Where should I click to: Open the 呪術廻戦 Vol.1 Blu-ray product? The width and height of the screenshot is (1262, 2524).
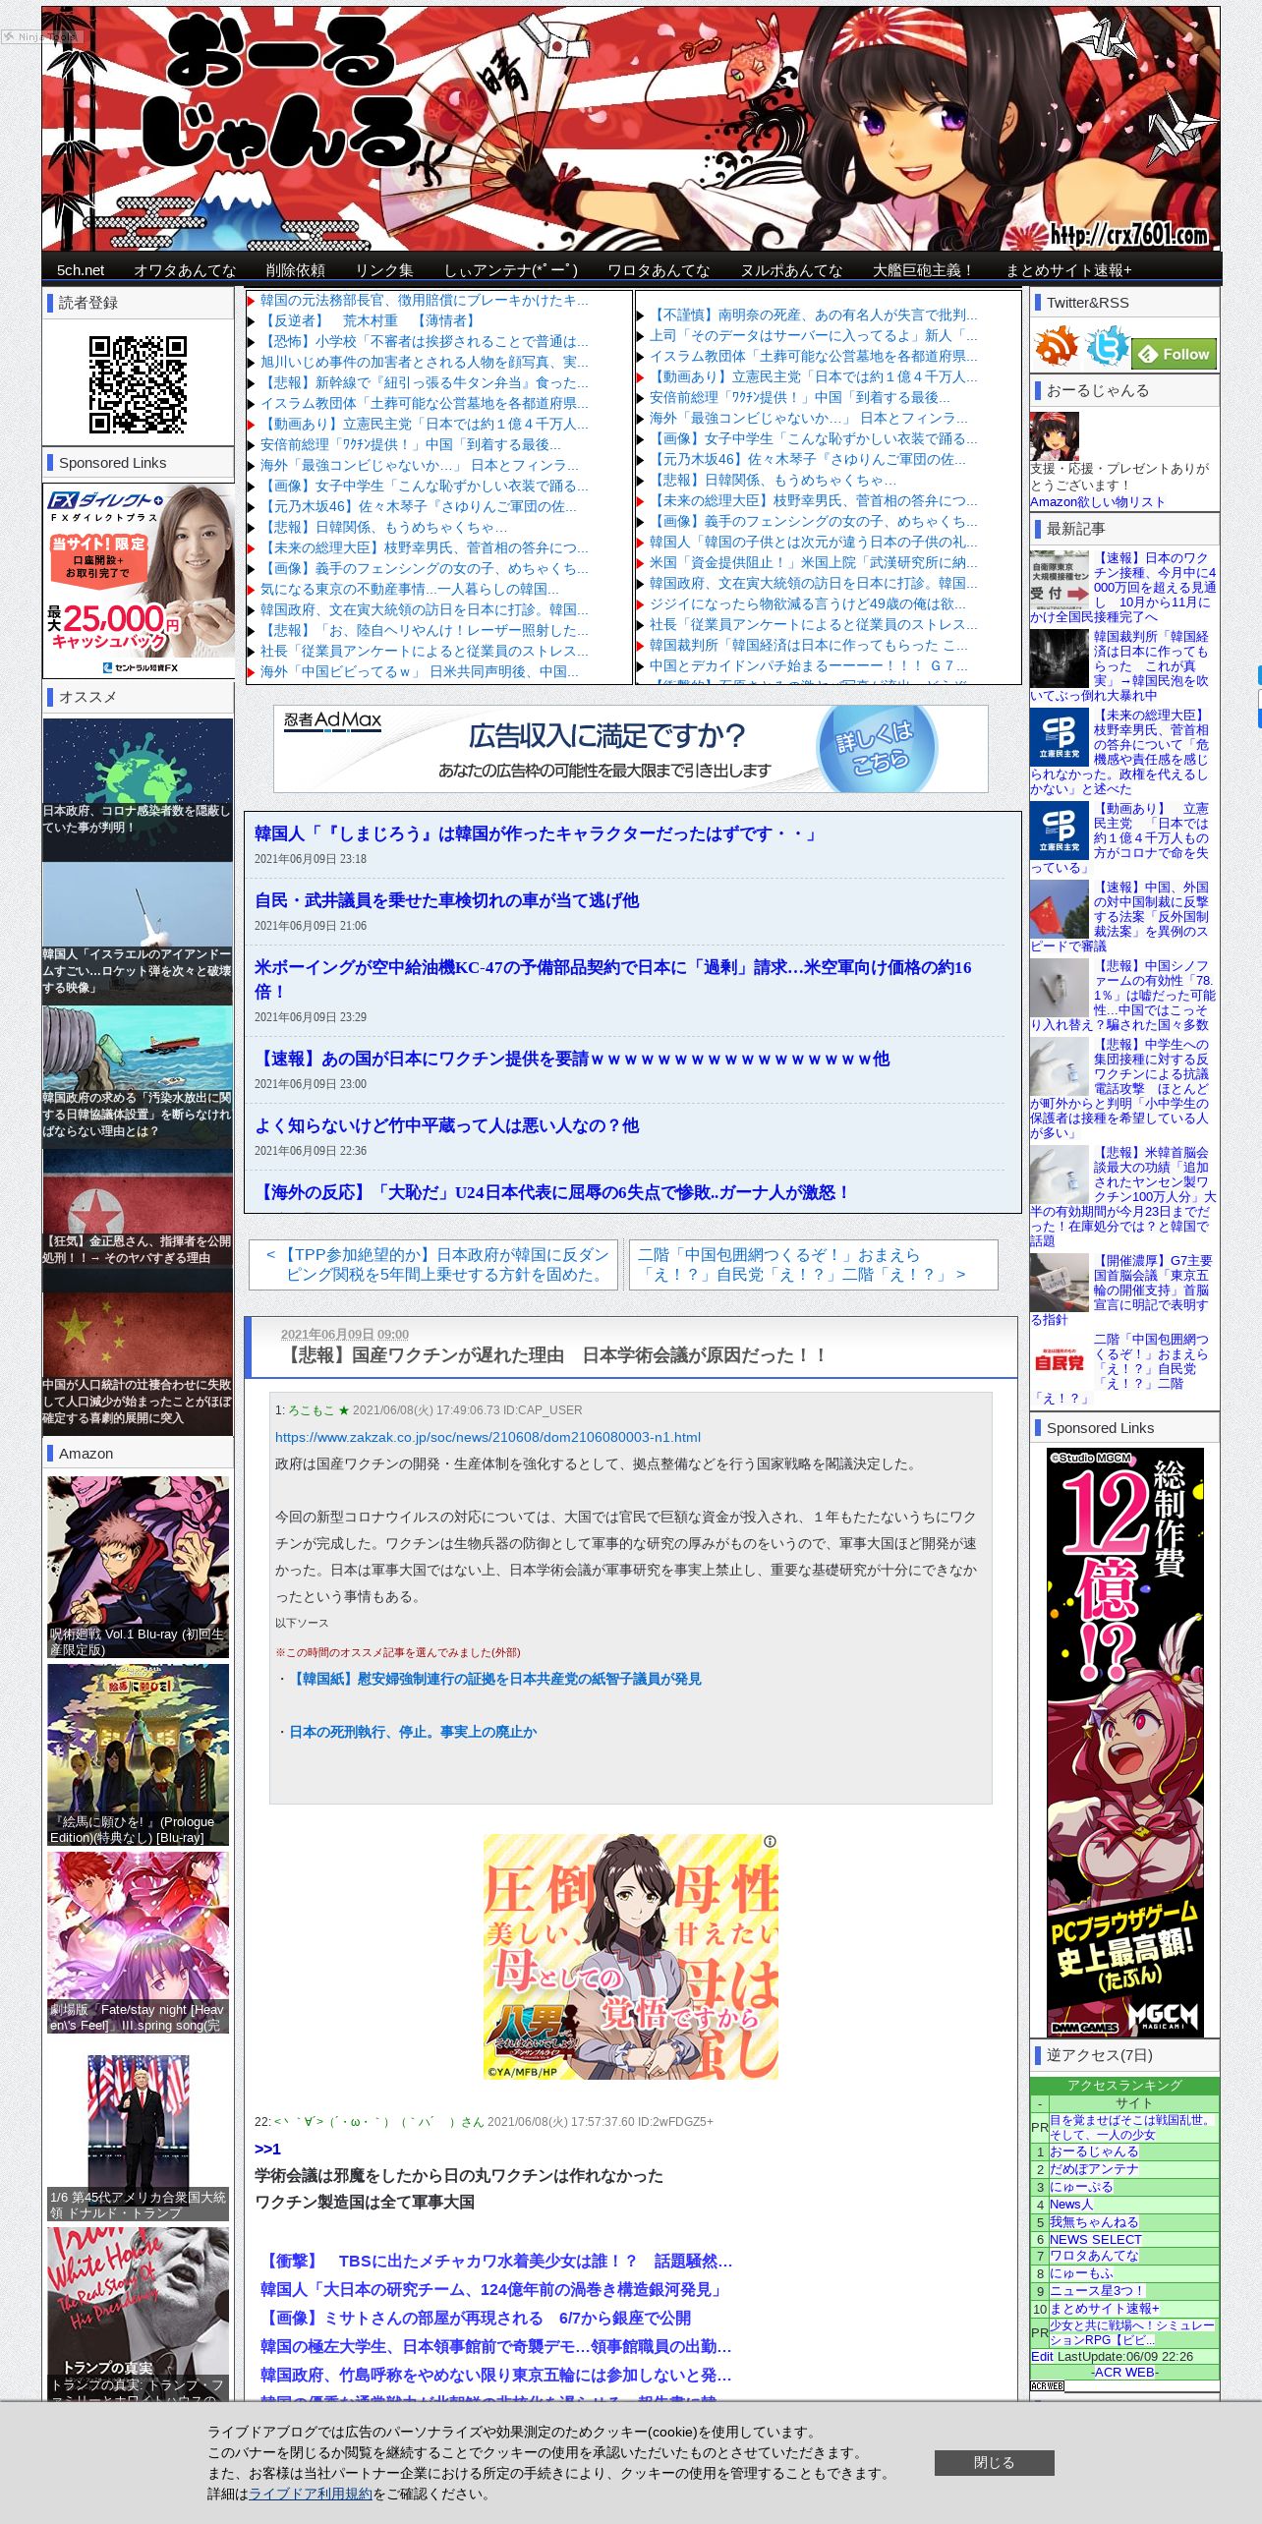click(x=138, y=1567)
